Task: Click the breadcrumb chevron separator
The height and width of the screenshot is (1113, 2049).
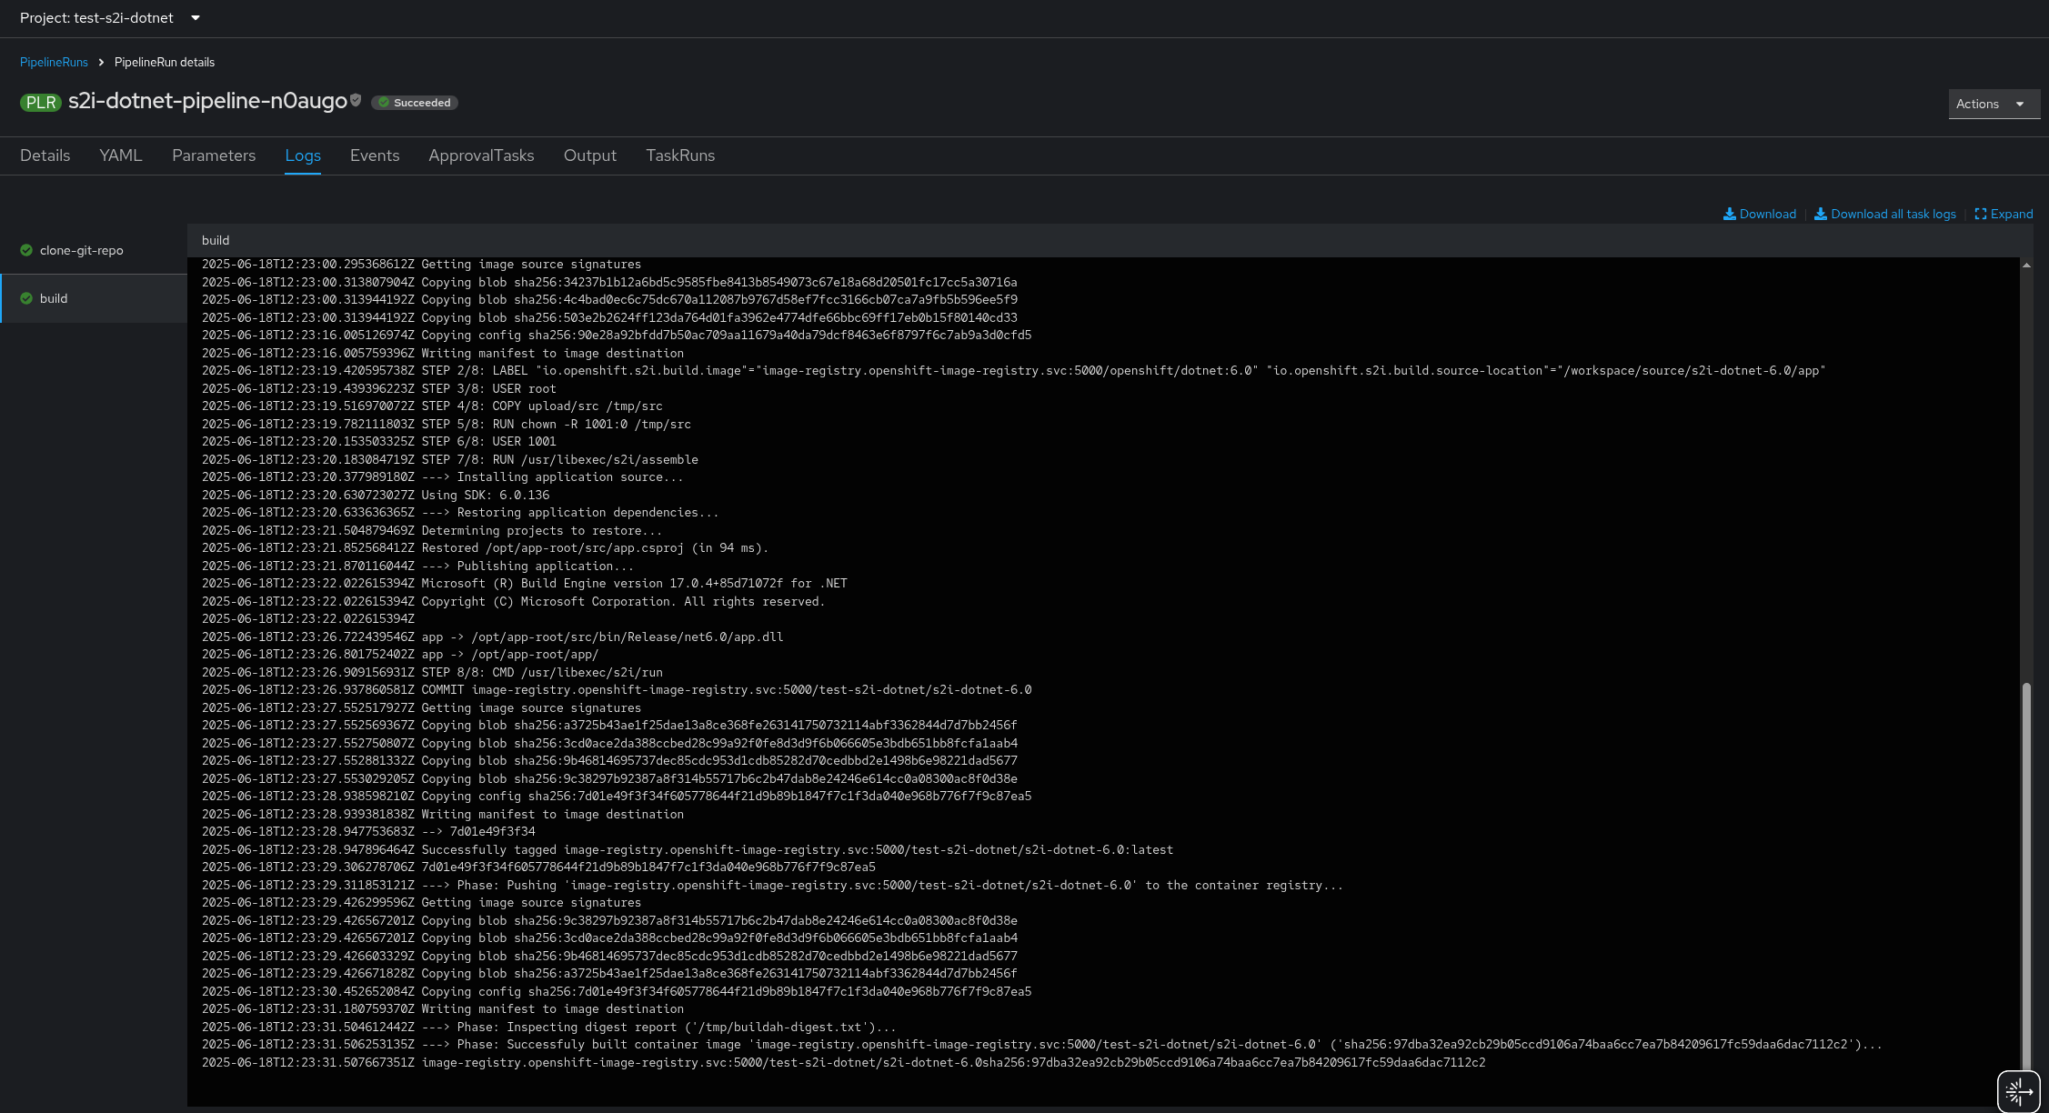Action: click(x=101, y=63)
